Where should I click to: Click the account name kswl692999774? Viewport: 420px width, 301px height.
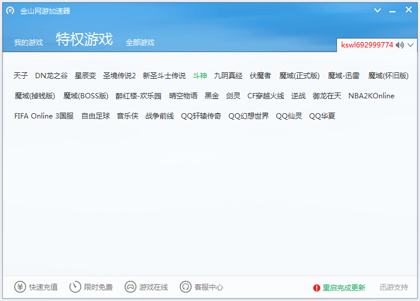(367, 44)
